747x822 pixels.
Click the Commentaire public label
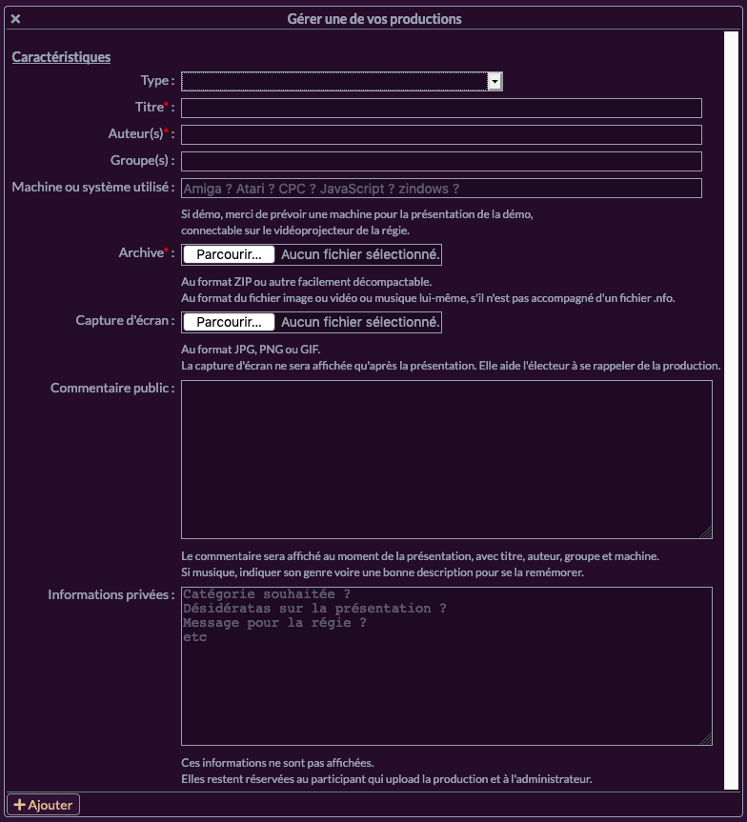click(112, 388)
